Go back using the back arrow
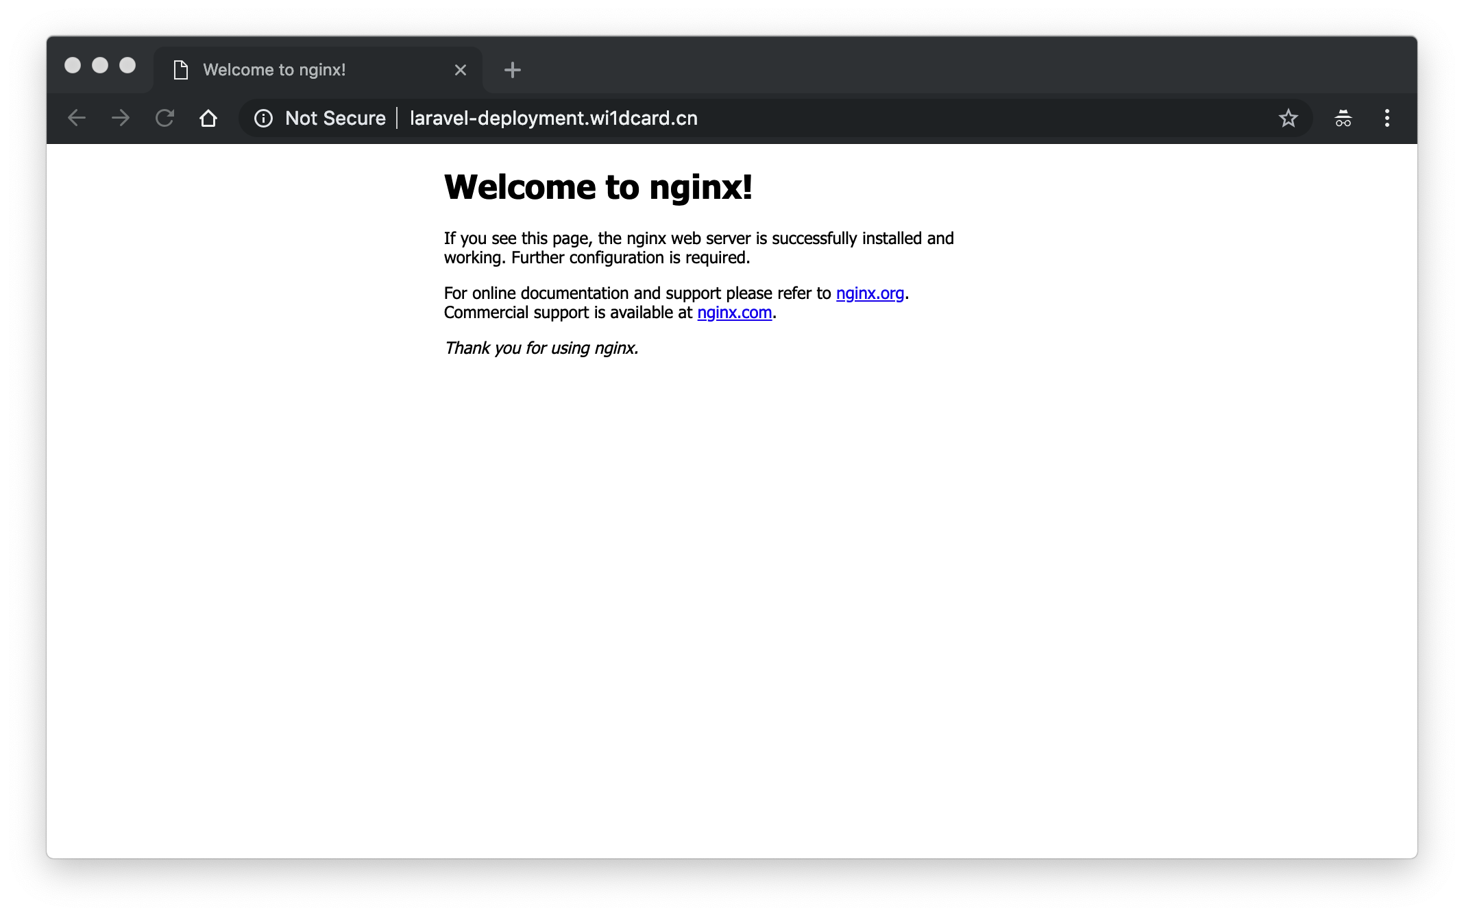1464x916 pixels. click(x=77, y=118)
